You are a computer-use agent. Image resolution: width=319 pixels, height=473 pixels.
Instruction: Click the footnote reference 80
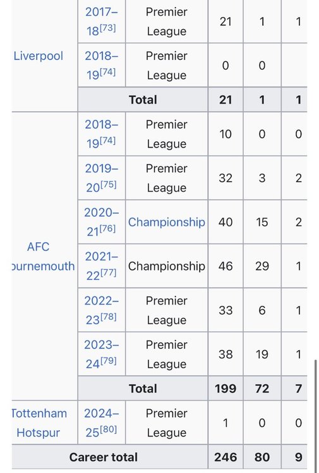109,429
